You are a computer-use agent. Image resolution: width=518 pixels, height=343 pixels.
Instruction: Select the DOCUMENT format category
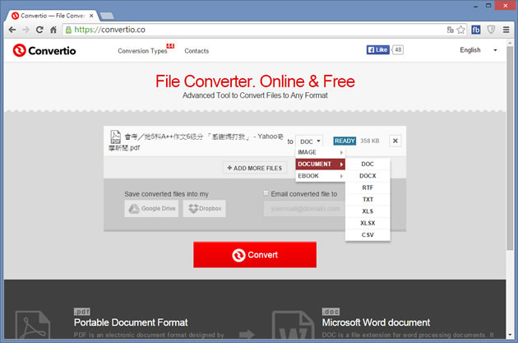[x=320, y=164]
